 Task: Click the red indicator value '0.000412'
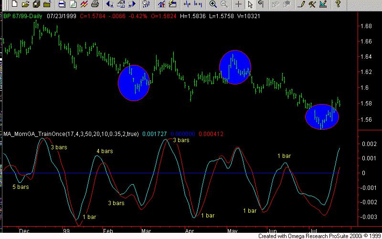(x=211, y=134)
